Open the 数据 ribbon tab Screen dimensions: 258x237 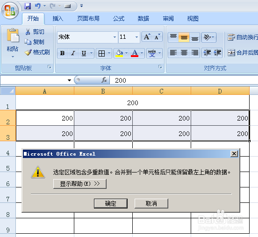point(143,19)
